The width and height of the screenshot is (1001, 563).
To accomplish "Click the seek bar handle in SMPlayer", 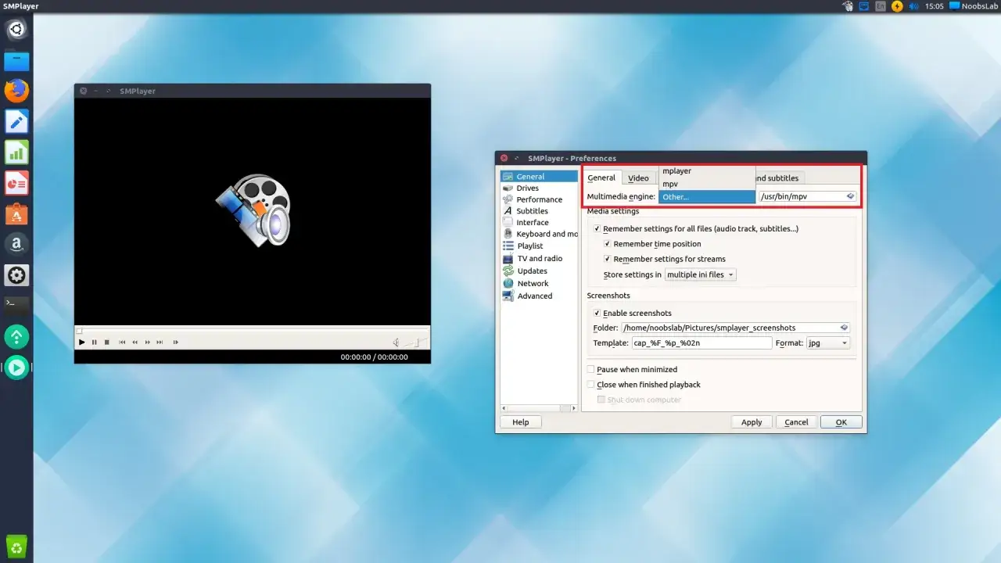I will 79,330.
